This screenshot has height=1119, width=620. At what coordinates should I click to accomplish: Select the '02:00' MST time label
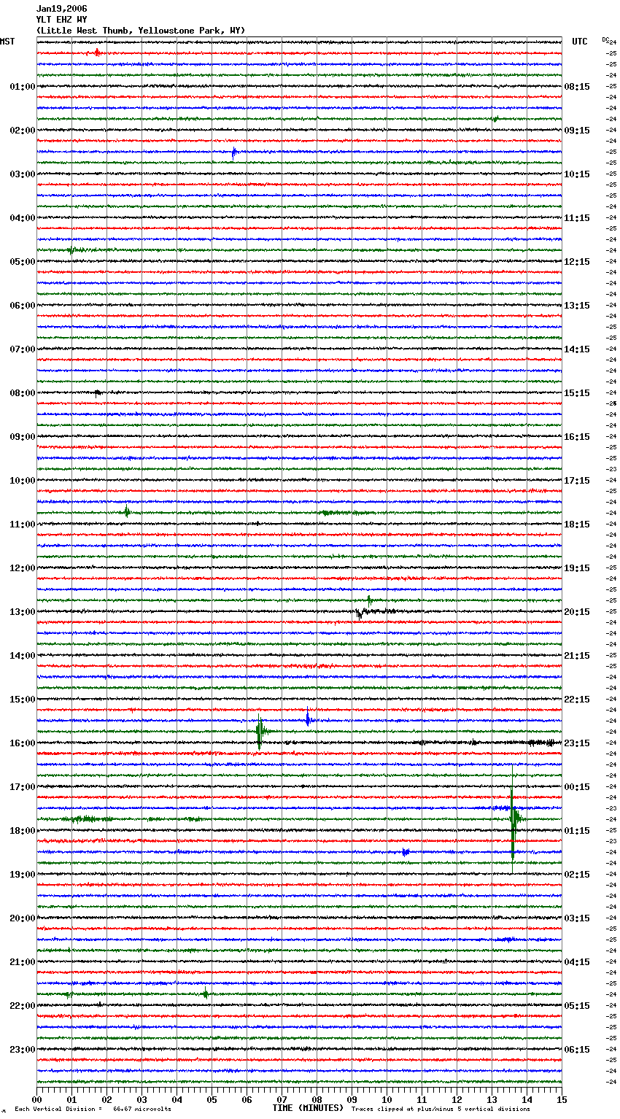[23, 131]
